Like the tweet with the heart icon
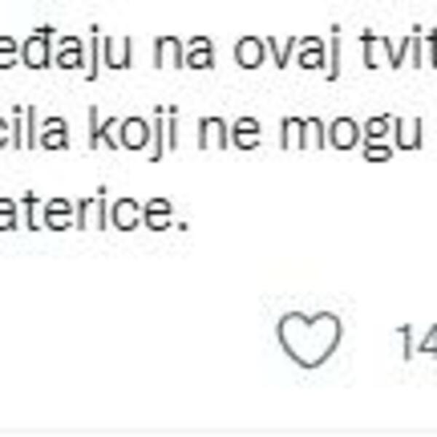The image size is (437, 437). [310, 339]
